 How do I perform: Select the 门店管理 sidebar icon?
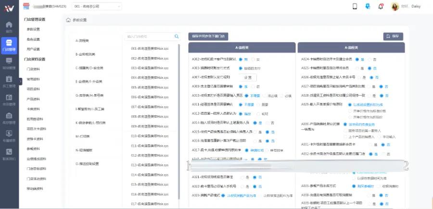tap(9, 45)
